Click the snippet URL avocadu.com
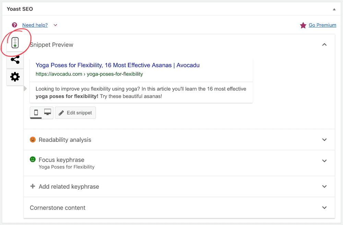This screenshot has width=343, height=225. coord(89,74)
